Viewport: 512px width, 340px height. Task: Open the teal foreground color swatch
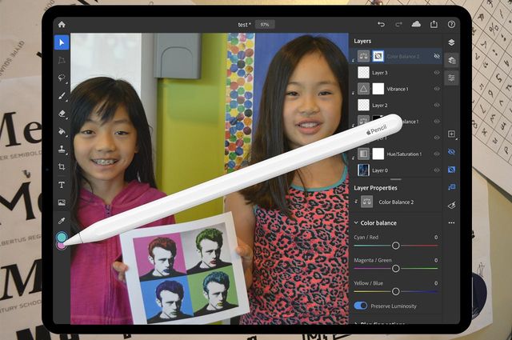[x=62, y=237]
